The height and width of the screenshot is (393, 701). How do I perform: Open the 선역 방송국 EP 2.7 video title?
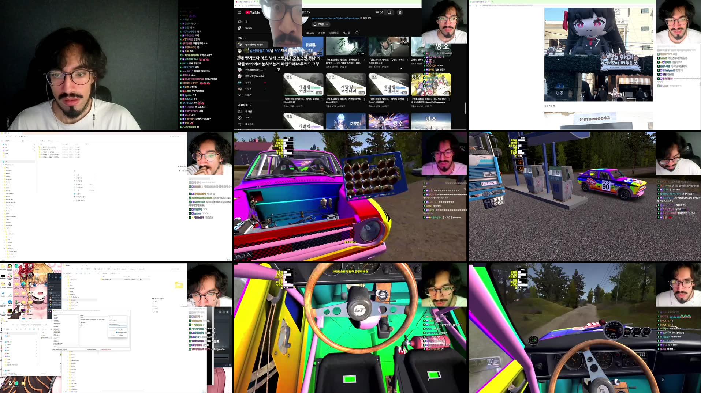[x=344, y=61]
